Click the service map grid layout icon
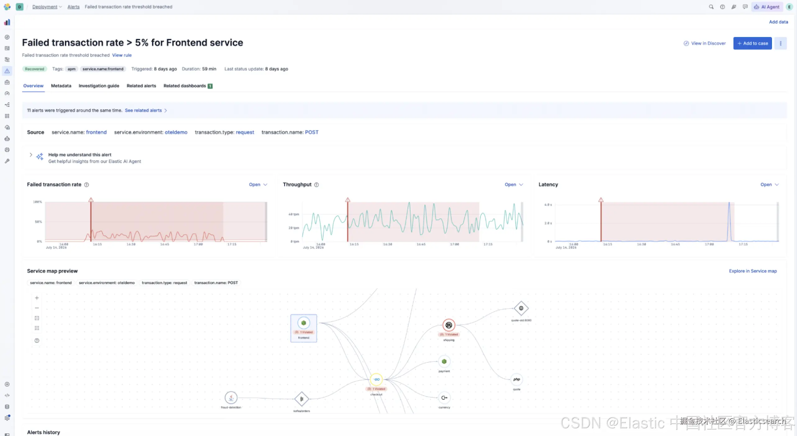Screen dimensions: 797x436 click(37, 328)
